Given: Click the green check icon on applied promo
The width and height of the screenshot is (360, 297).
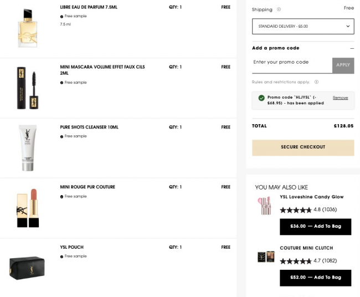Looking at the screenshot, I should tap(261, 98).
